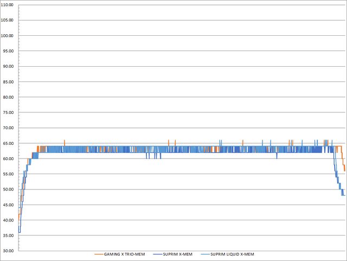
Task: Select the orange GAMING X TRIO-MEM legend line
Action: [x=99, y=254]
